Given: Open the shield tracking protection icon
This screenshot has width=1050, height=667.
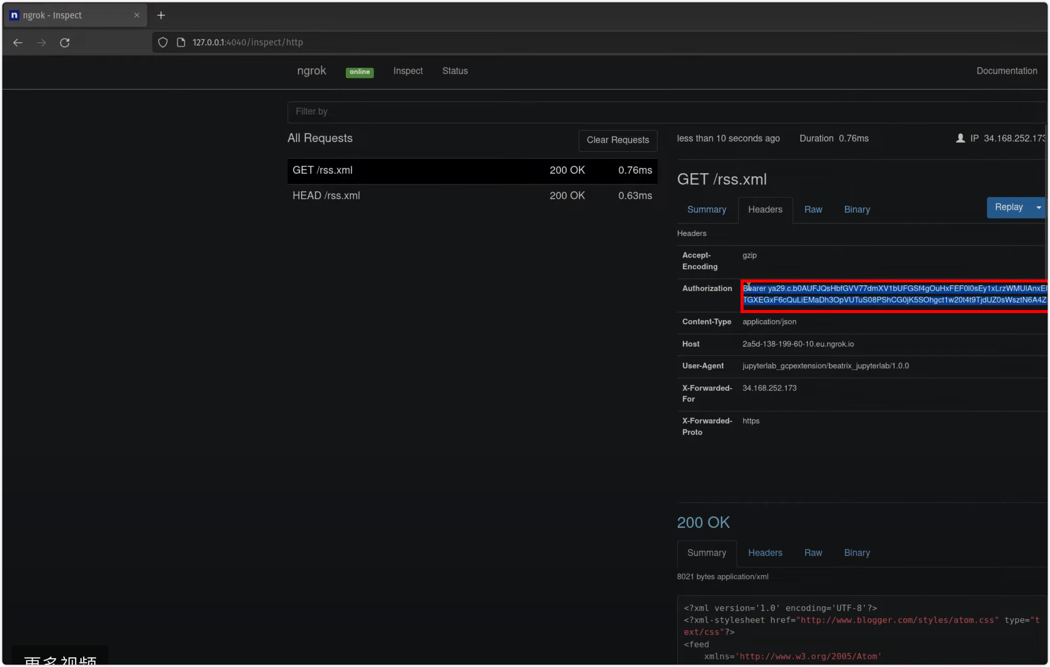Looking at the screenshot, I should point(163,42).
